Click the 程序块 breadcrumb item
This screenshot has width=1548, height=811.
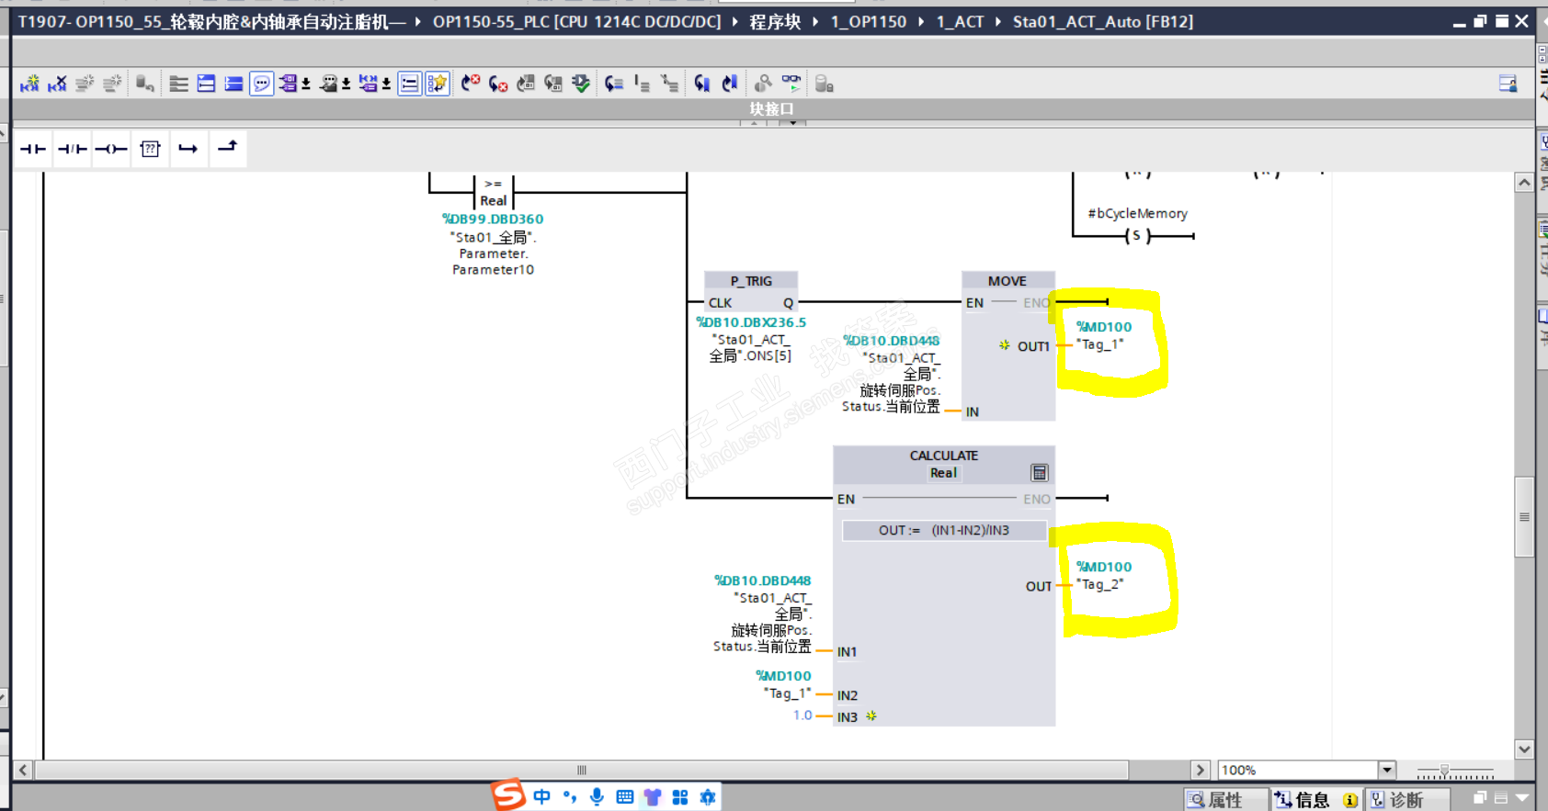coord(775,21)
